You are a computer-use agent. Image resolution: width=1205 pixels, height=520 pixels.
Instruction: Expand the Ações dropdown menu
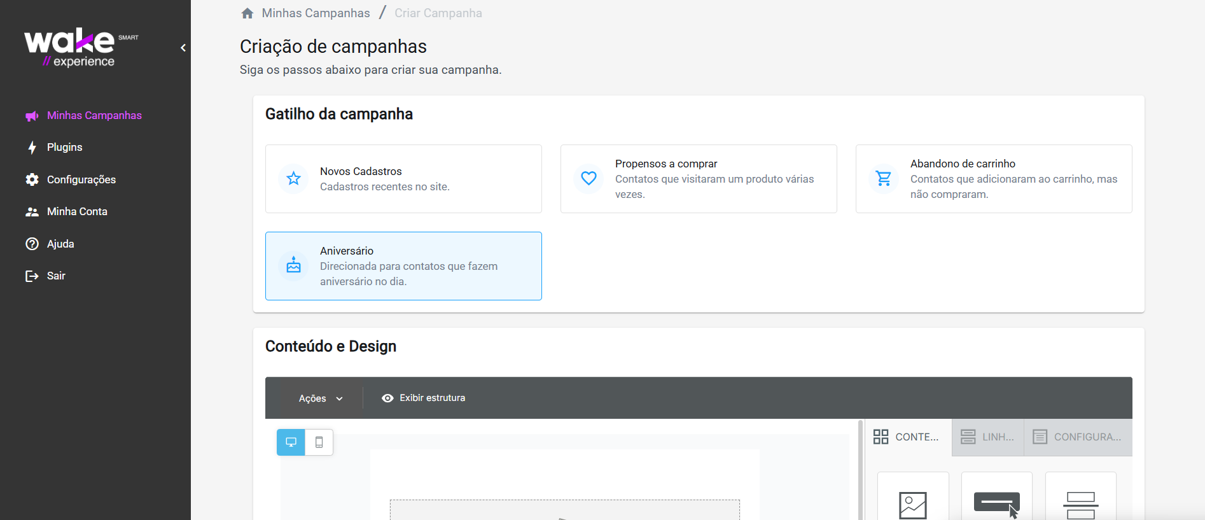pos(321,398)
